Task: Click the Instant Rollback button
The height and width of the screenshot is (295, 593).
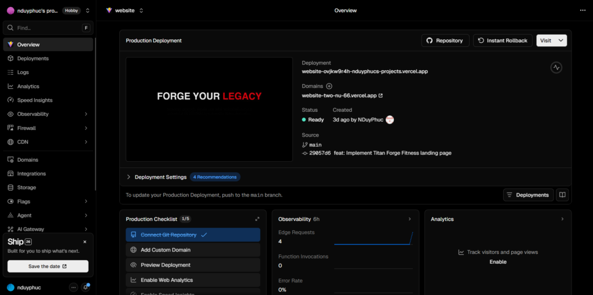Action: 503,41
